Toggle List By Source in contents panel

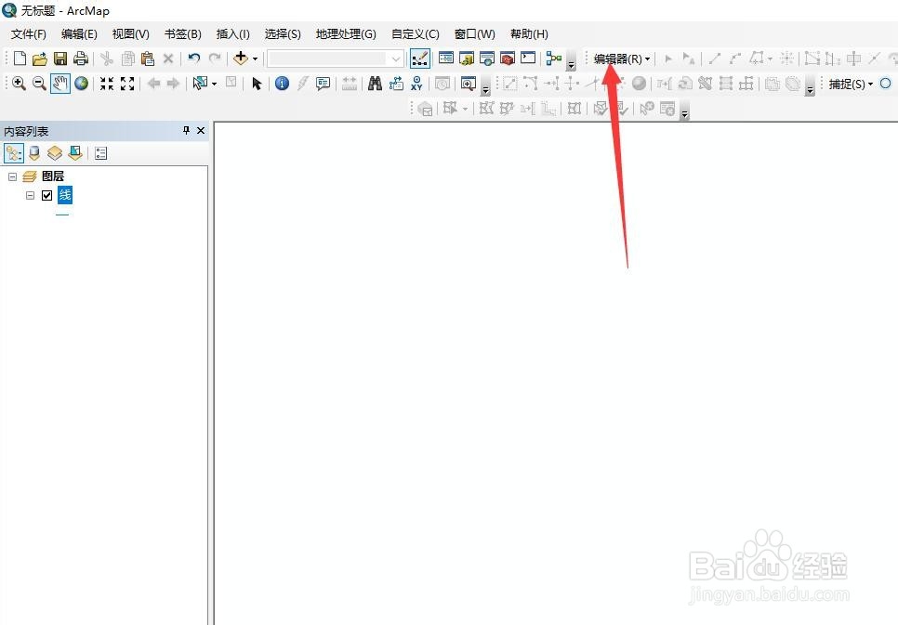34,152
